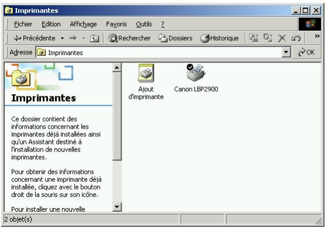Click the "Canon LBP2900" label text
Image resolution: width=325 pixels, height=228 pixels.
(196, 89)
